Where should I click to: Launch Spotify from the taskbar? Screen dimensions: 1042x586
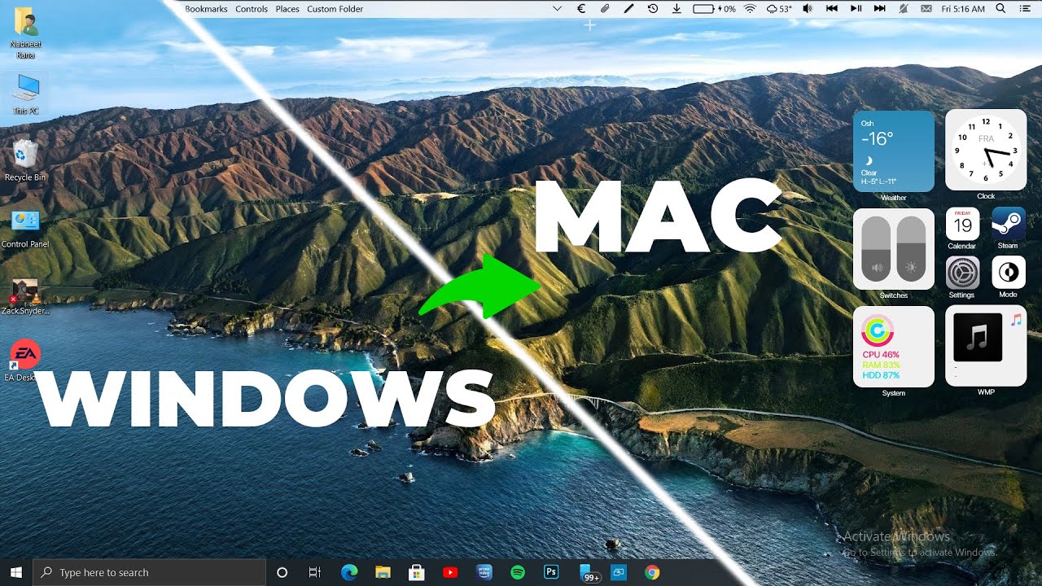coord(518,572)
